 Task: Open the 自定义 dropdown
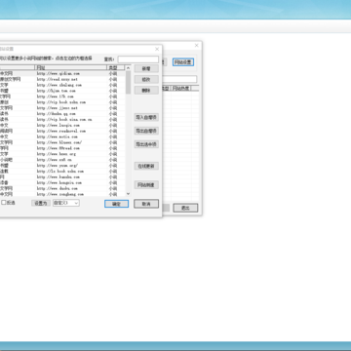pyautogui.click(x=66, y=203)
